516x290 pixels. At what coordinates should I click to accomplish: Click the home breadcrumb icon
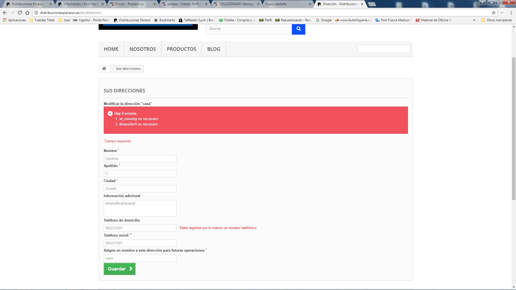pyautogui.click(x=104, y=69)
